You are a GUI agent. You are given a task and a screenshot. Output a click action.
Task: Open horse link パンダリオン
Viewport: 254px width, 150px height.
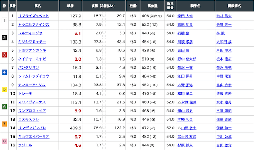point(29,68)
